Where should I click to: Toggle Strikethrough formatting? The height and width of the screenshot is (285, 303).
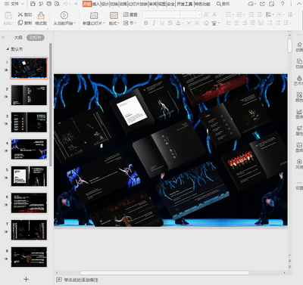coord(170,23)
